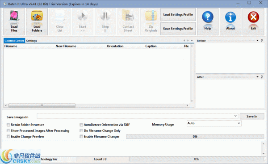Viewport: 268px width, 164px height.
Task: Open the Load Files tool
Action: (14, 21)
